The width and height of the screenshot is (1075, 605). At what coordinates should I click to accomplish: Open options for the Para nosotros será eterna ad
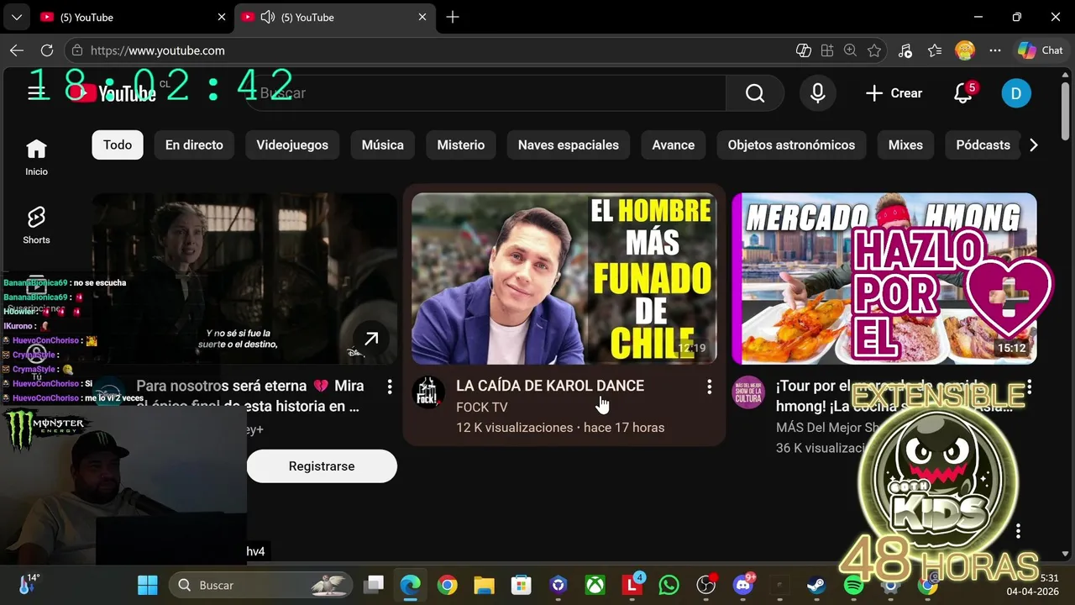[x=389, y=387]
